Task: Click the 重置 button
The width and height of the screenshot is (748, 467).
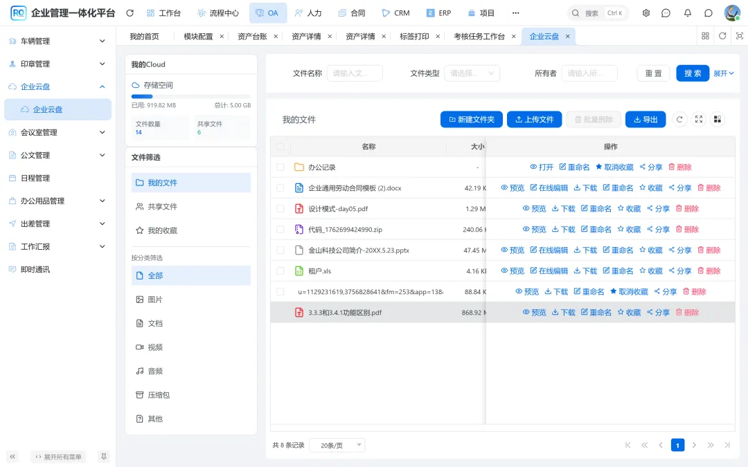Action: coord(654,73)
